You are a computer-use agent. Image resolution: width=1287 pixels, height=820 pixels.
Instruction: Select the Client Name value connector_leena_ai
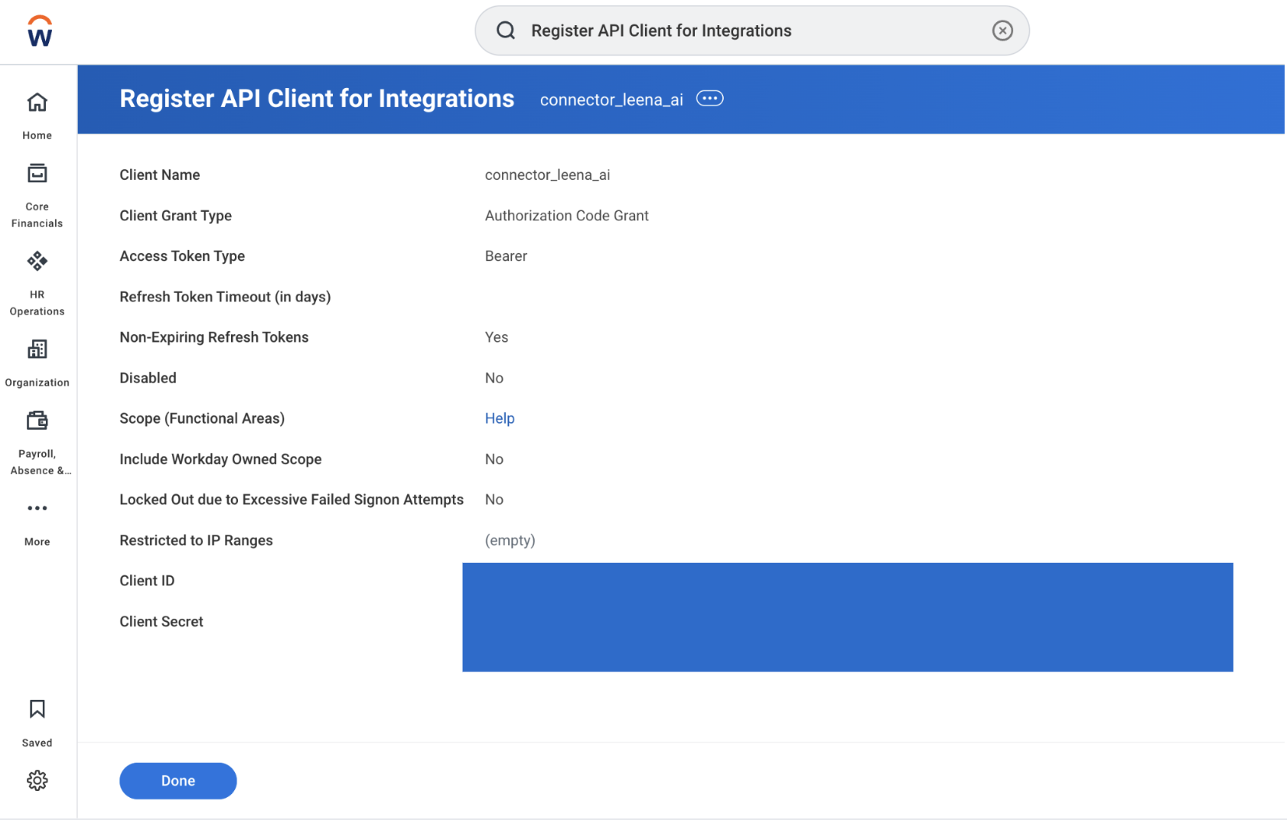coord(548,175)
